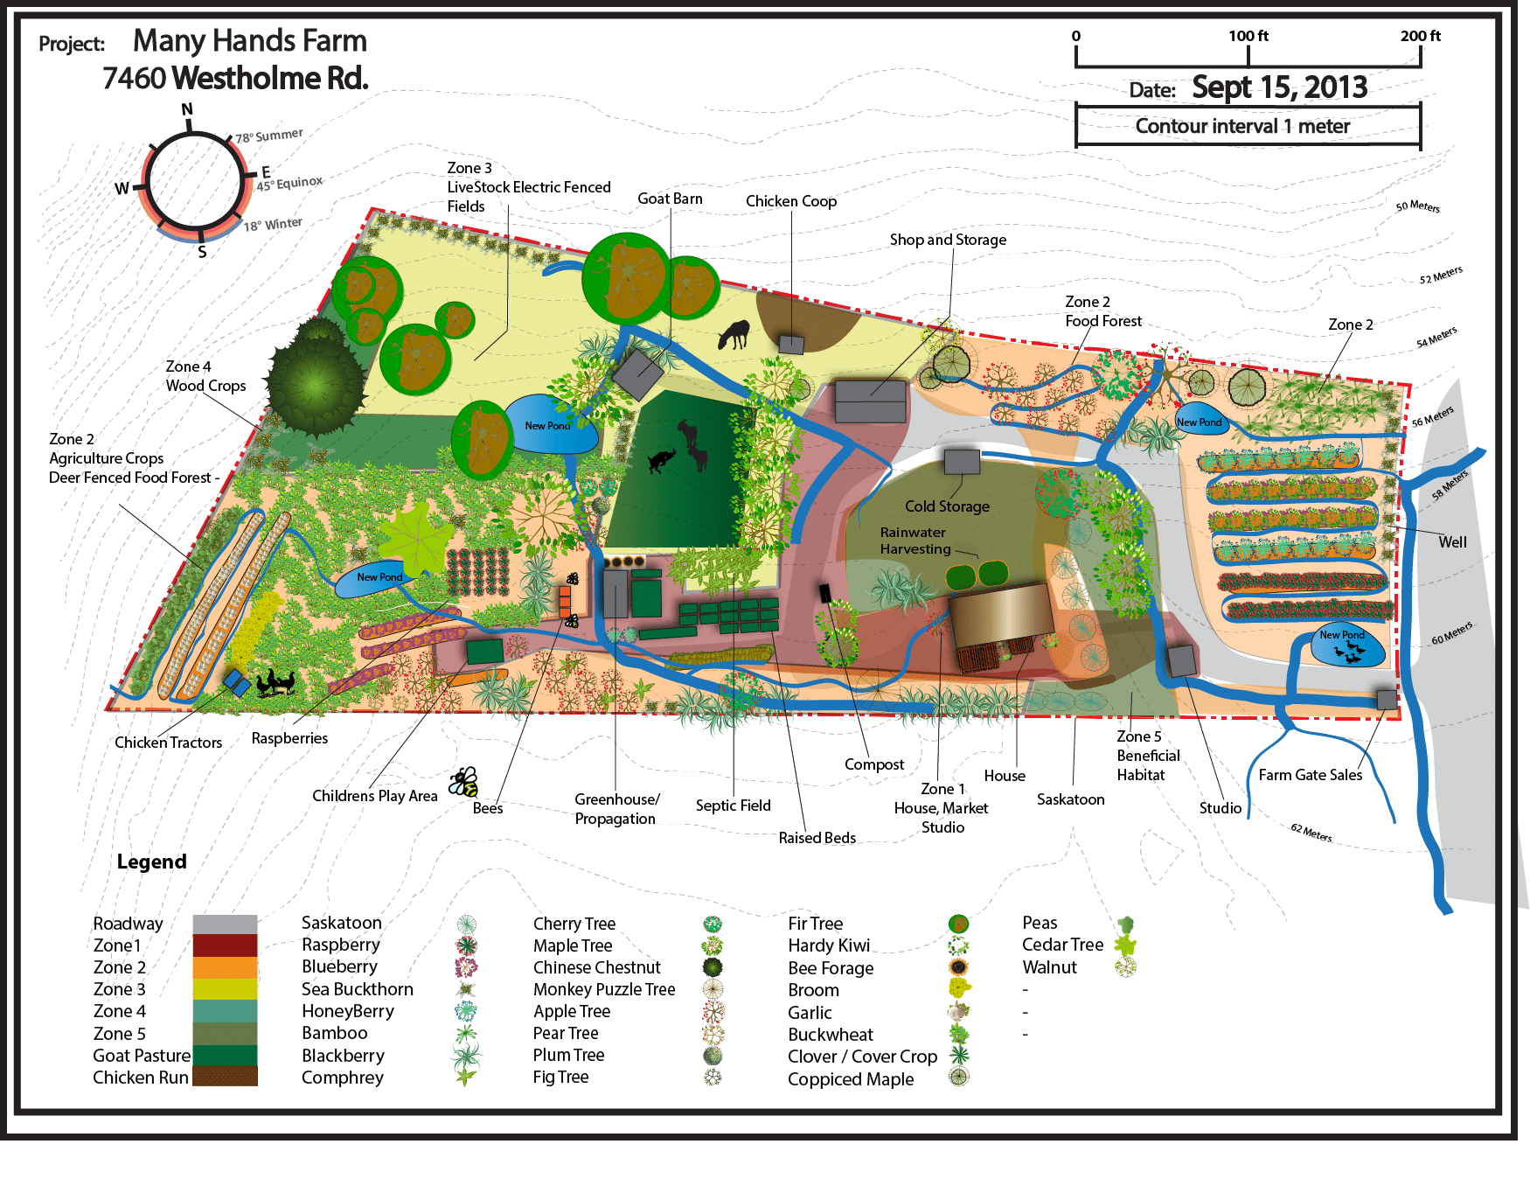
Task: Click the Bee Forage sunflower symbol
Action: click(x=959, y=967)
